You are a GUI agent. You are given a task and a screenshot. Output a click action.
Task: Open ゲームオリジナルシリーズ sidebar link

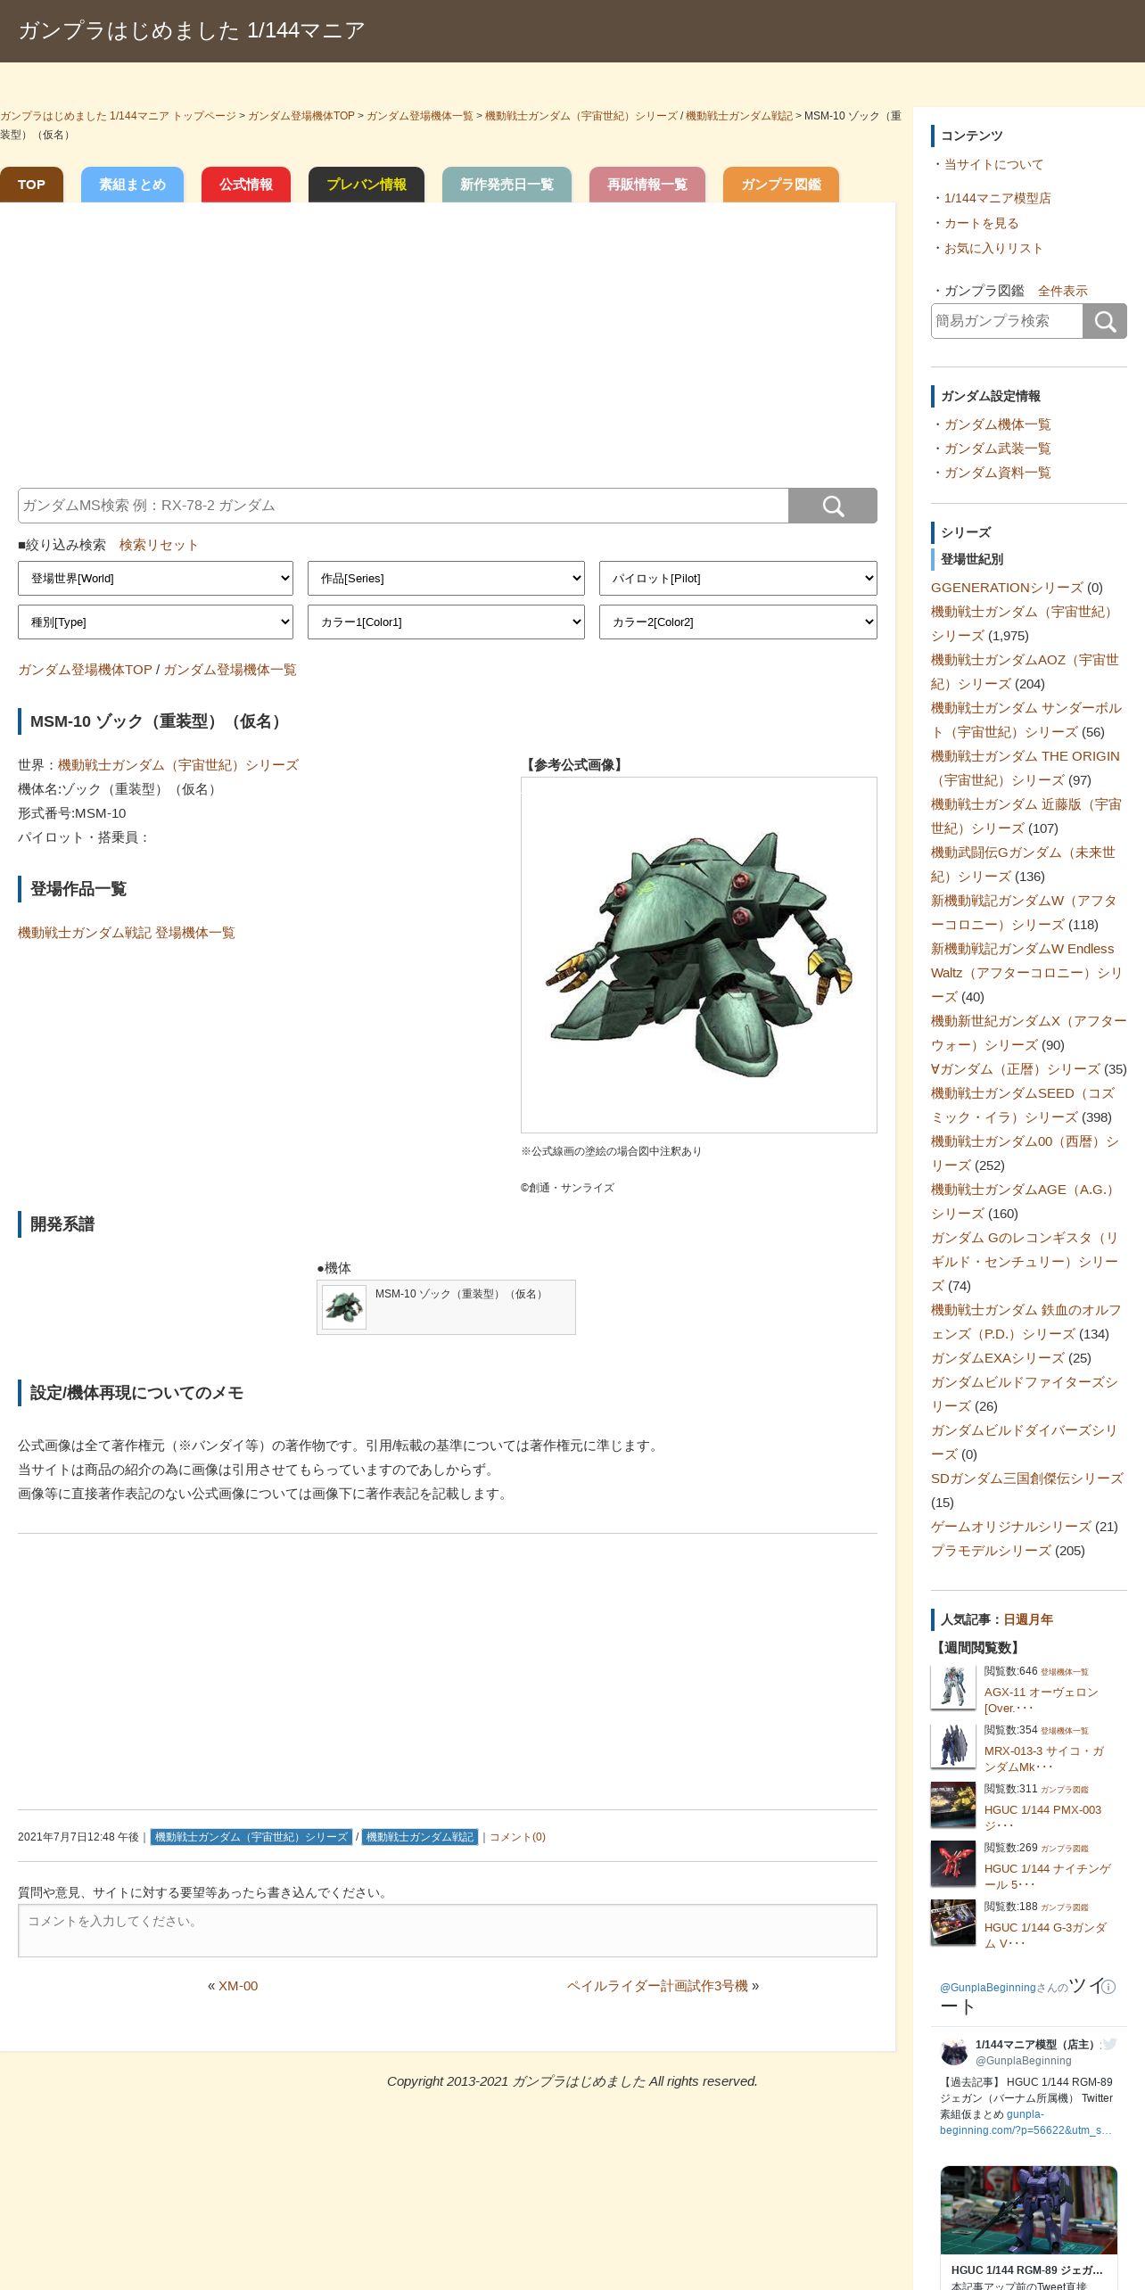pyautogui.click(x=1011, y=1527)
